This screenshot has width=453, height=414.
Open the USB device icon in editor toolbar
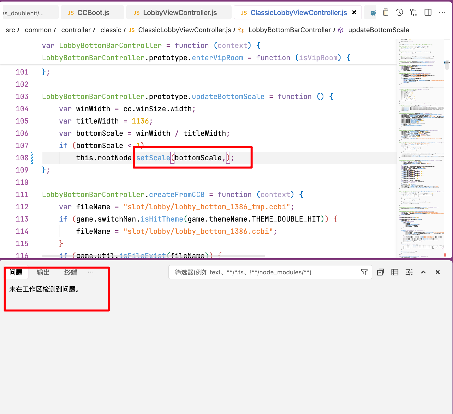click(385, 12)
